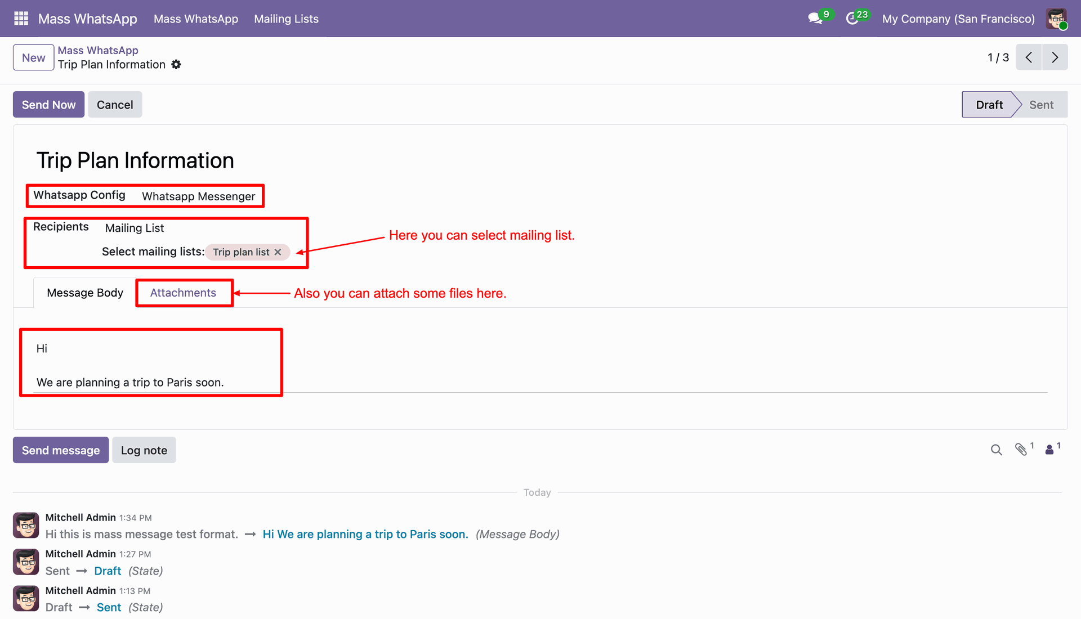Go to the next record arrow
This screenshot has height=619, width=1081.
tap(1055, 57)
